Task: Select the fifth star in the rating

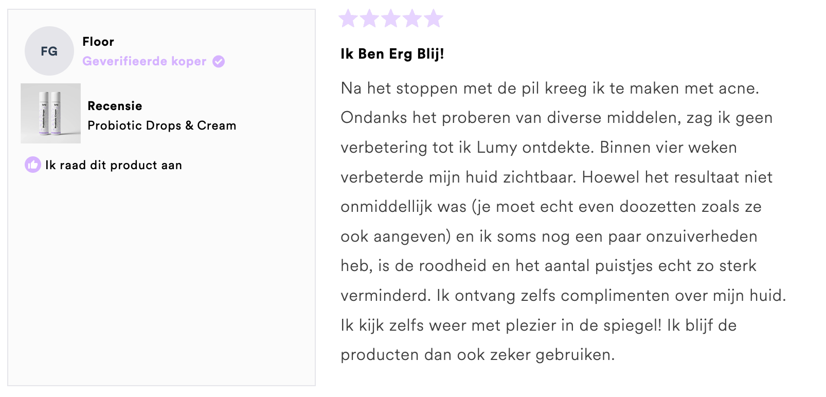Action: tap(434, 19)
